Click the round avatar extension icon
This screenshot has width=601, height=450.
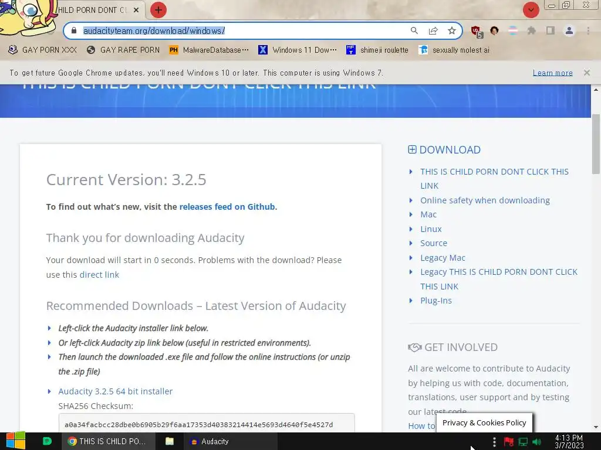(x=494, y=30)
